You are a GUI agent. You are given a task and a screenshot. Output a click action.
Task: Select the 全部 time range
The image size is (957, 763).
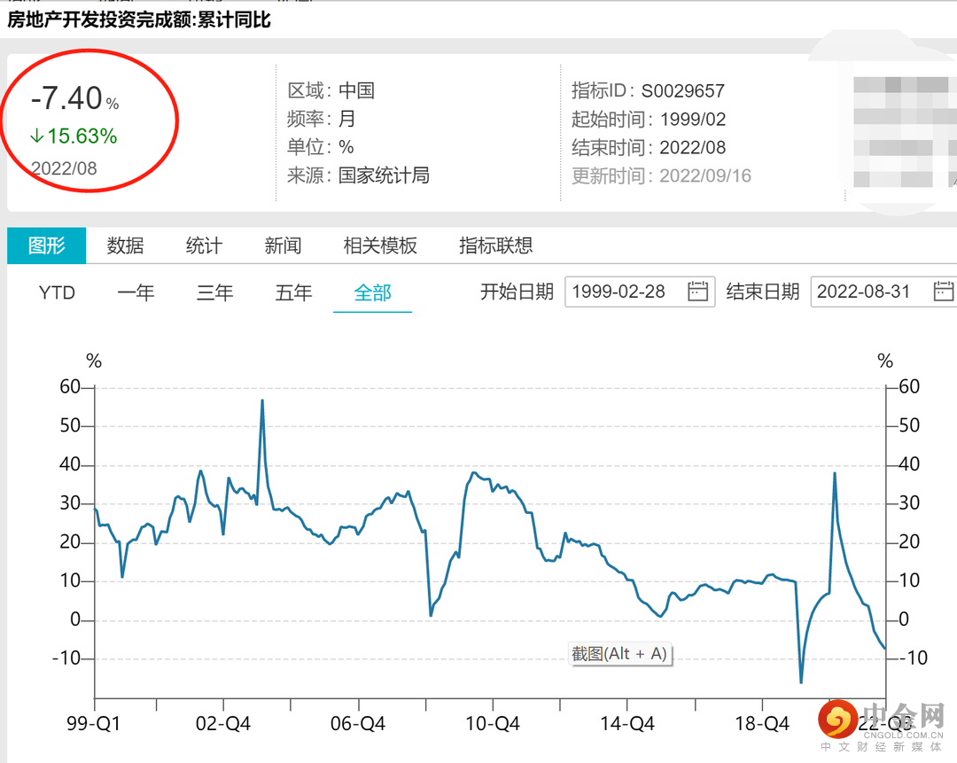372,293
